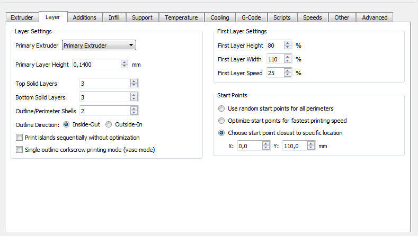Viewport: 418px width, 236px height.
Task: Click the start point Y coordinate field
Action: coord(295,146)
